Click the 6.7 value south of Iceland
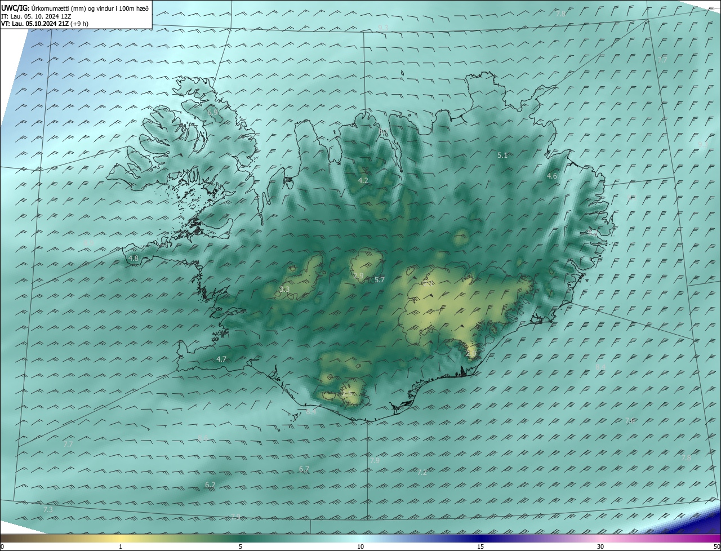 (x=304, y=469)
